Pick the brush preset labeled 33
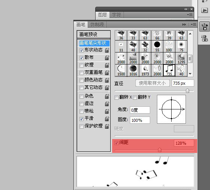The width and height of the screenshot is (210, 190). [133, 36]
